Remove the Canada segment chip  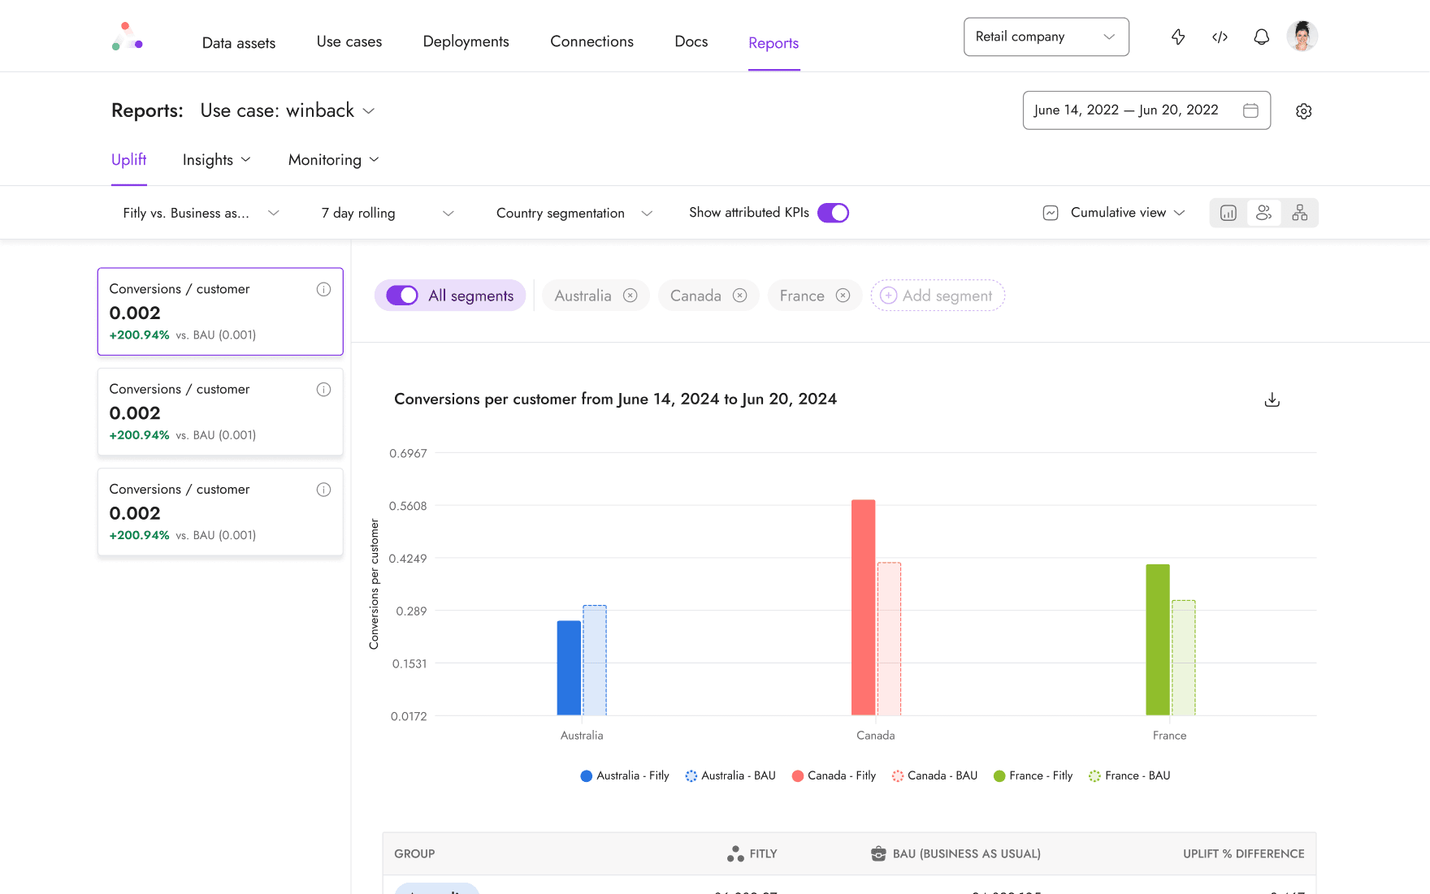pos(739,296)
